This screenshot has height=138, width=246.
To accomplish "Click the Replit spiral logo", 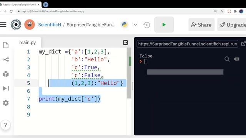I will [16, 25].
